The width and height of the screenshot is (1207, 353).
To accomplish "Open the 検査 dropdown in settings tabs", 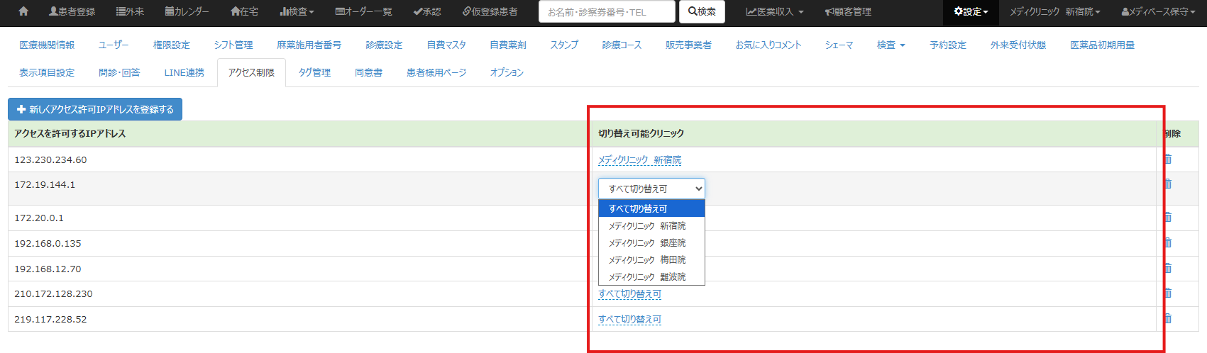I will (x=891, y=45).
